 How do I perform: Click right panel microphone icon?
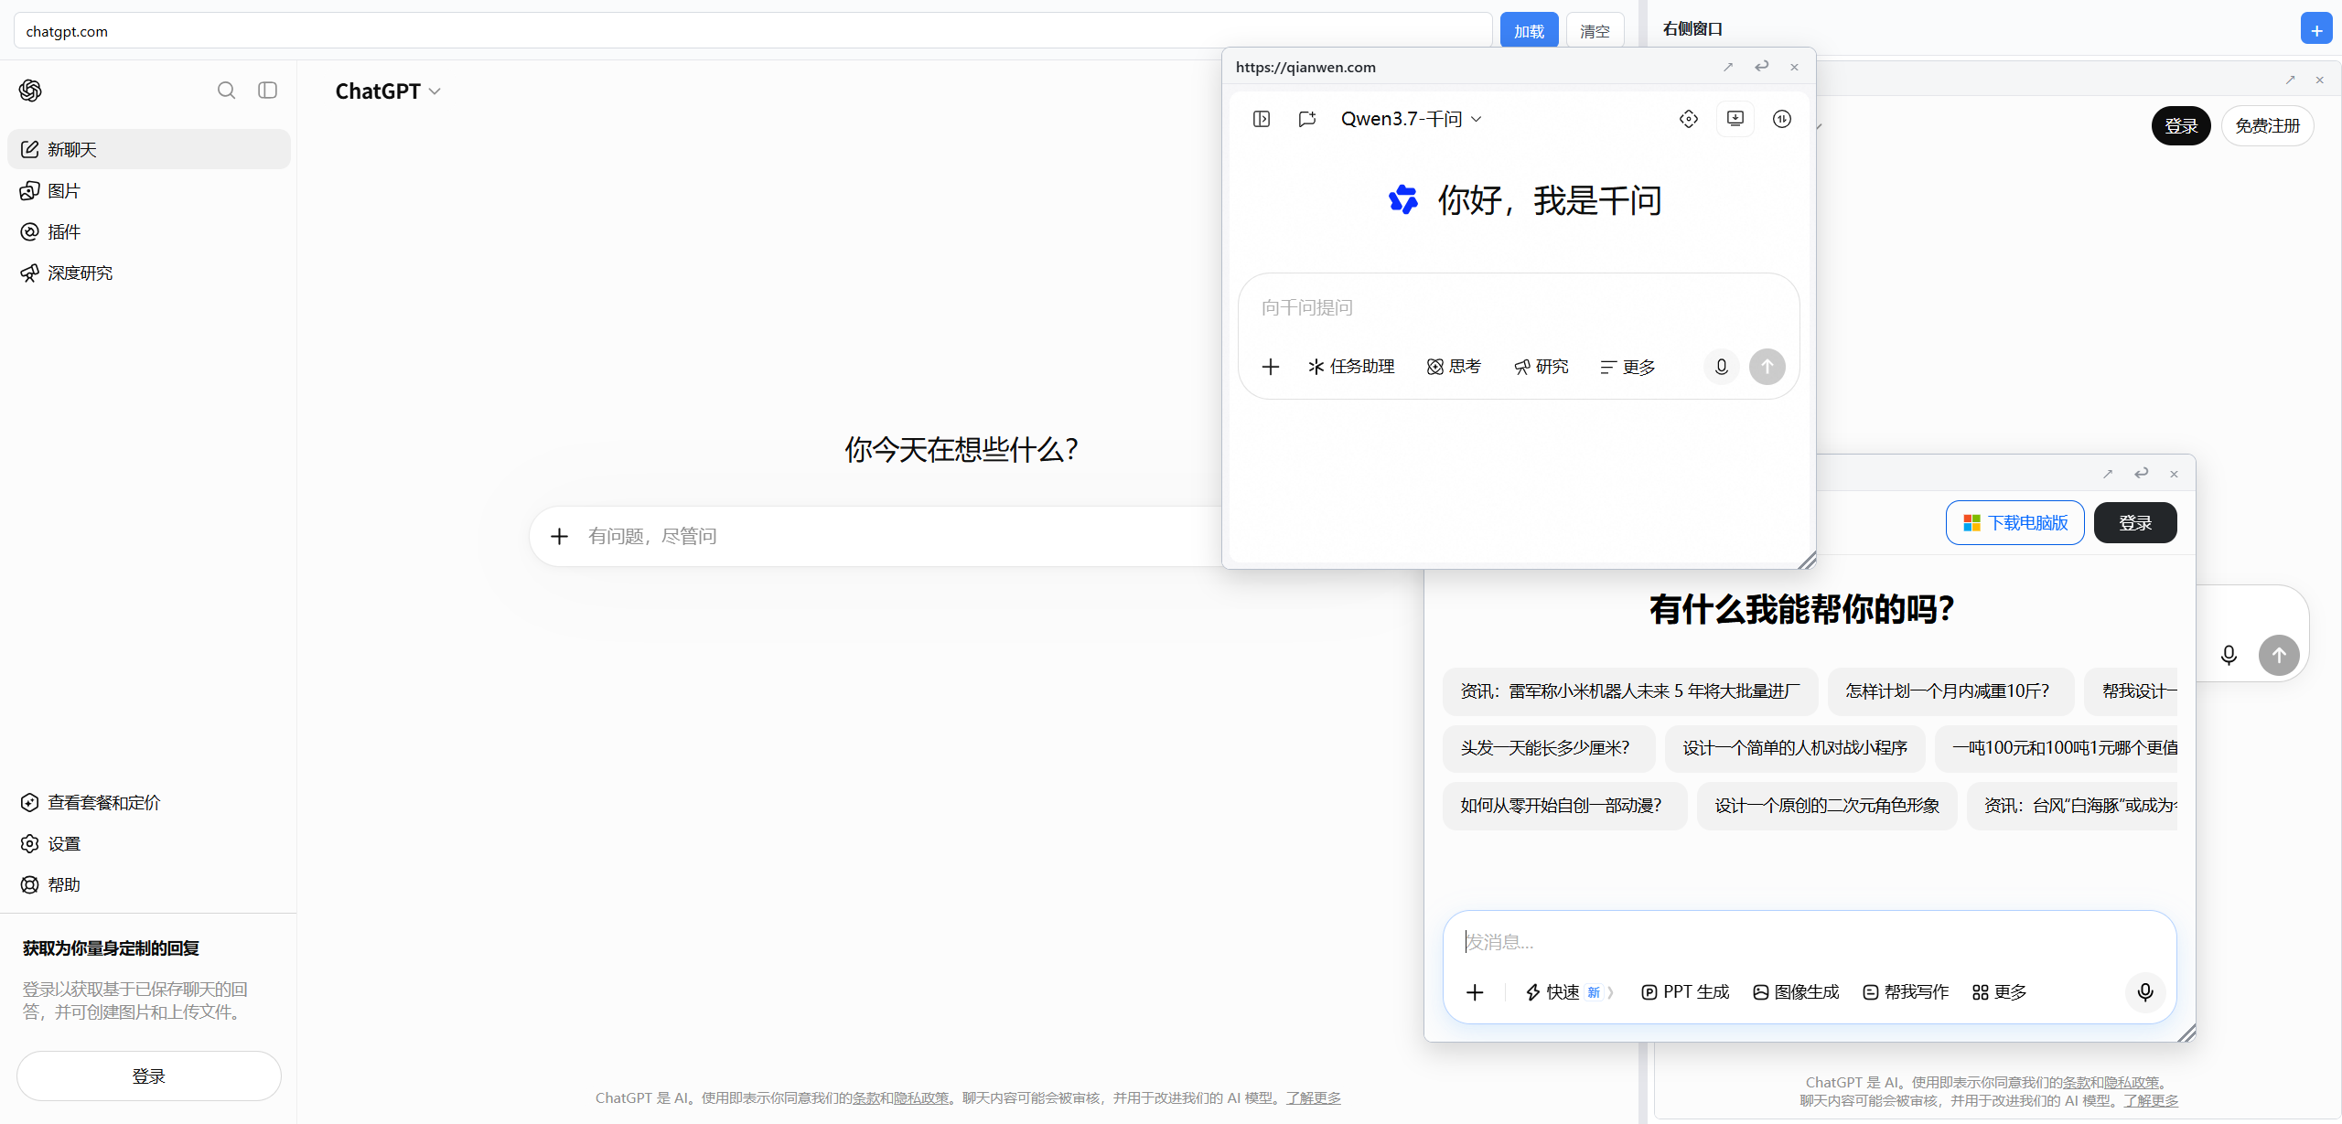click(2229, 655)
